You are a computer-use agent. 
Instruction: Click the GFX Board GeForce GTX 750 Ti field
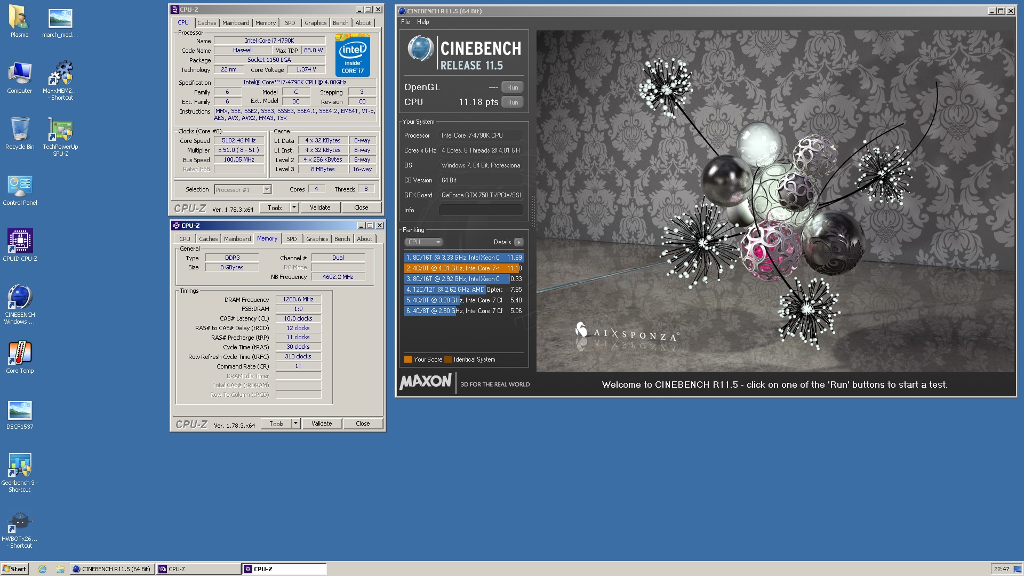(481, 195)
